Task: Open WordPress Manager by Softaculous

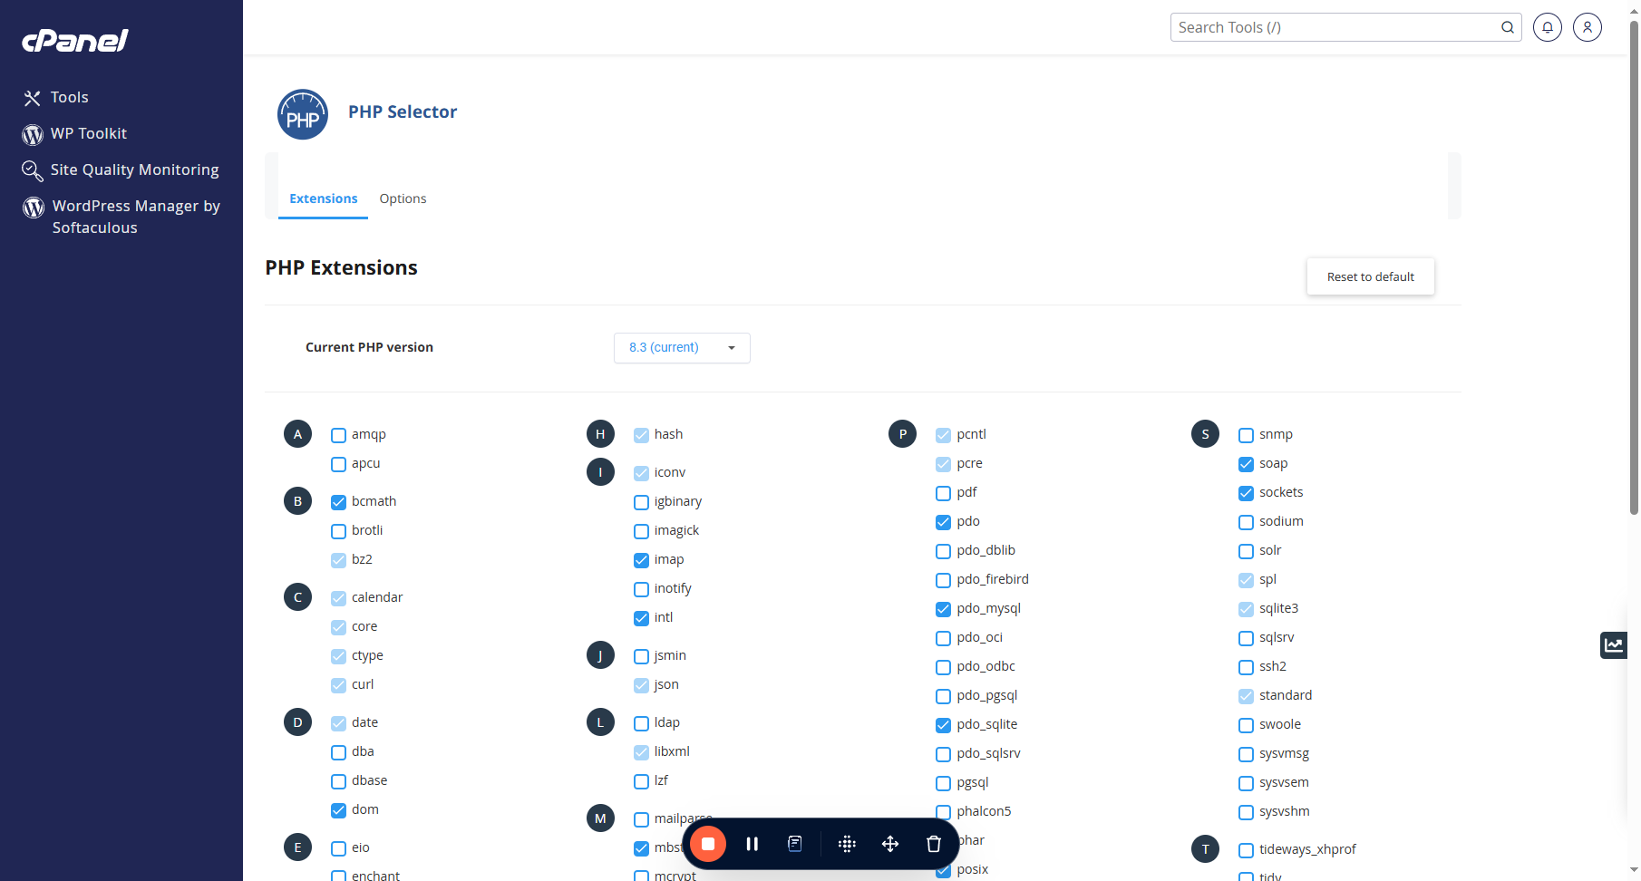Action: pos(121,217)
